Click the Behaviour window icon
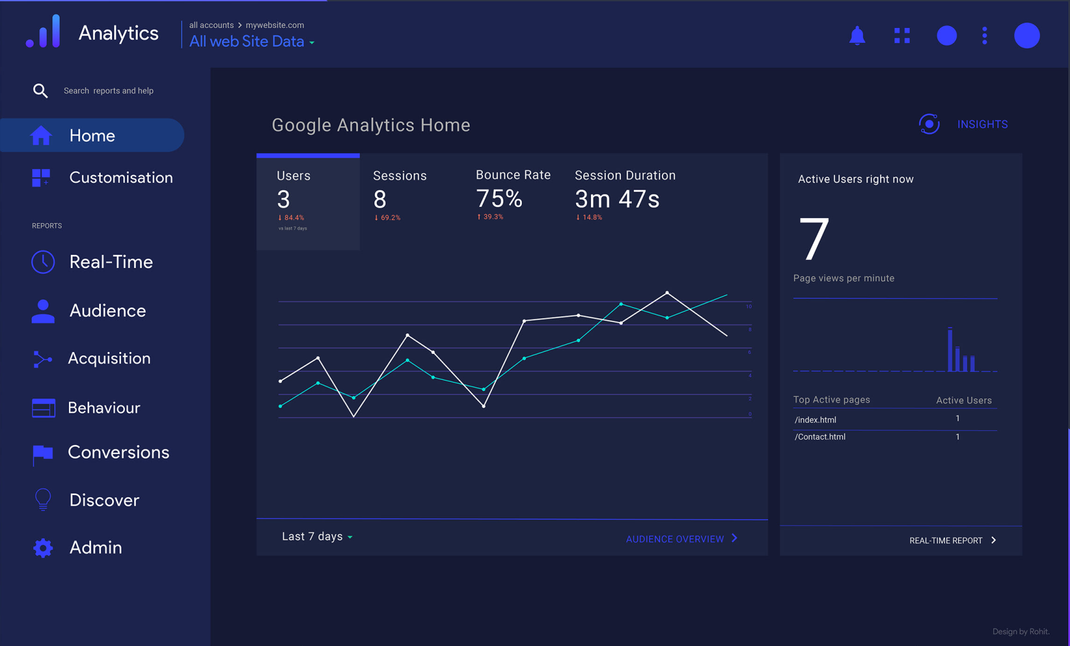This screenshot has height=646, width=1070. click(44, 408)
